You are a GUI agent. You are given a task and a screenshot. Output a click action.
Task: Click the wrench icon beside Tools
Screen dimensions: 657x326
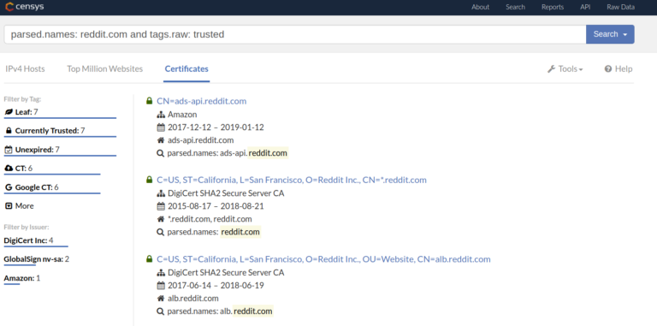pos(552,69)
